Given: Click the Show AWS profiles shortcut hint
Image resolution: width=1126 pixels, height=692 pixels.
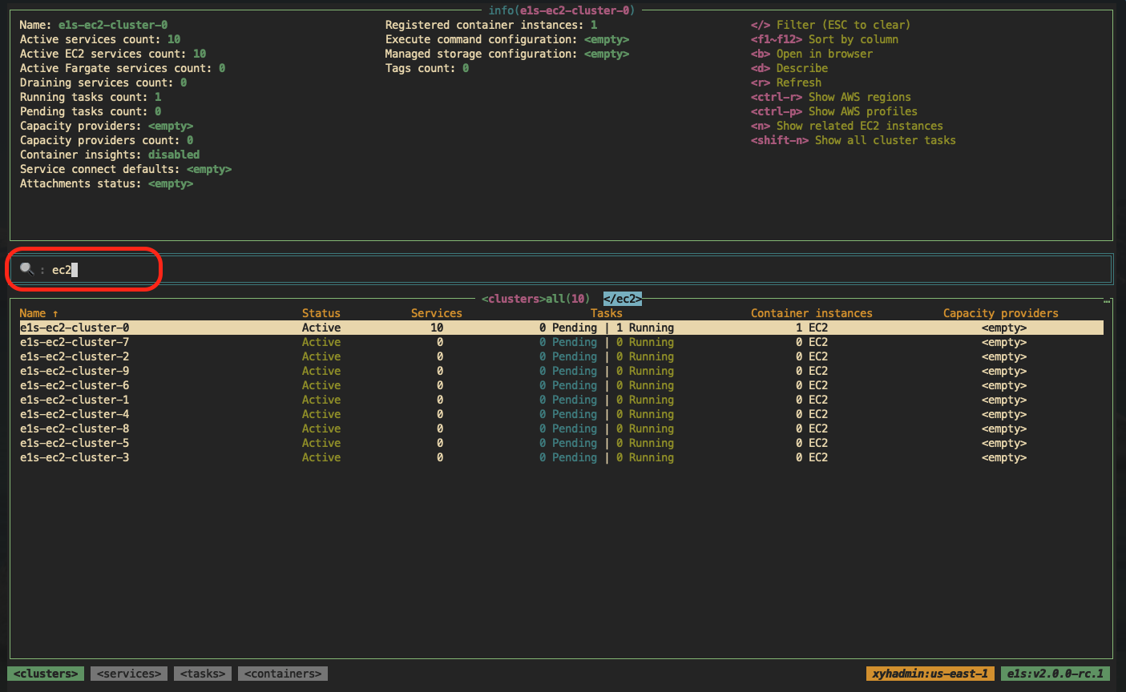Looking at the screenshot, I should [834, 111].
